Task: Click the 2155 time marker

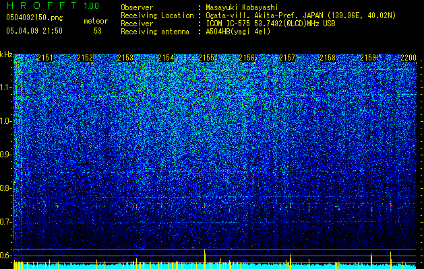Action: [206, 58]
